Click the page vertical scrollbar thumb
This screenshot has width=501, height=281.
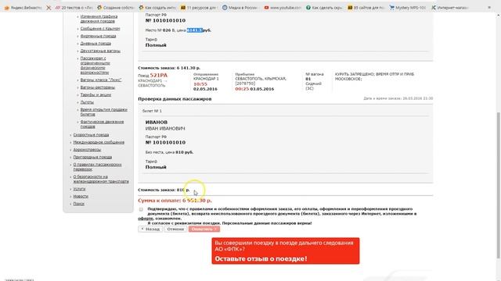tap(499, 185)
